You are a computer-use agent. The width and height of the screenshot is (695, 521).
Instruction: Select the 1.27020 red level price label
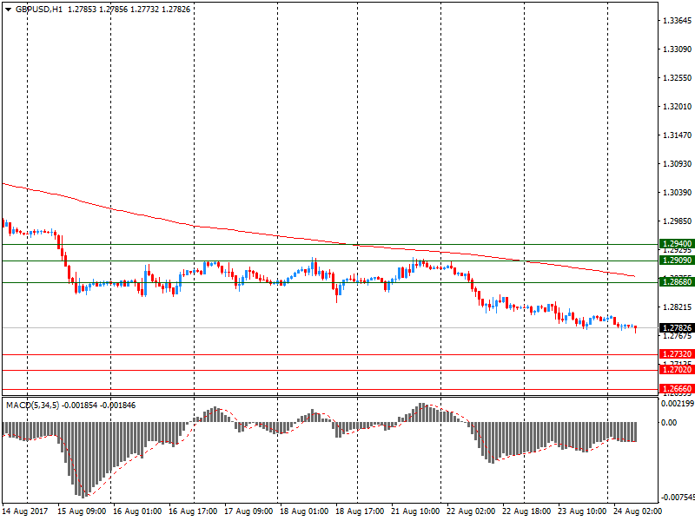pyautogui.click(x=677, y=370)
